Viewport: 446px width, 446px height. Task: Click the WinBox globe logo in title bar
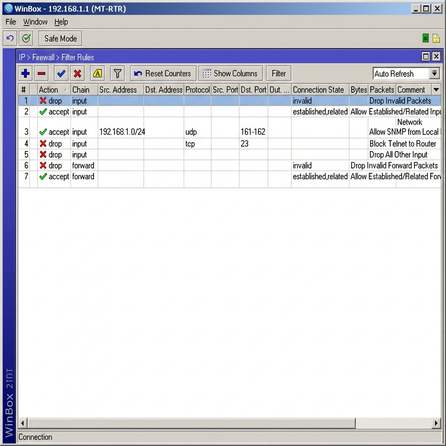pos(9,8)
